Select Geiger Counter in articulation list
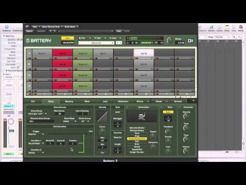The image size is (246, 185). click(137, 152)
